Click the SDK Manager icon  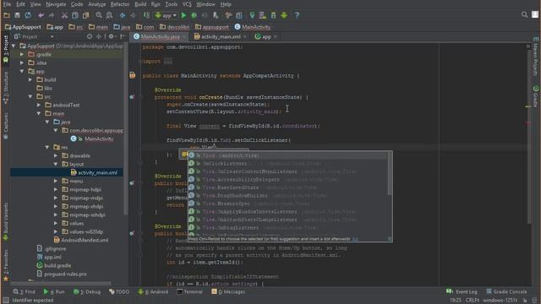click(273, 15)
